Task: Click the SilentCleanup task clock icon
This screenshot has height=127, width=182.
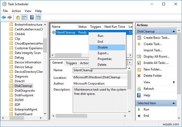Action: click(x=54, y=32)
